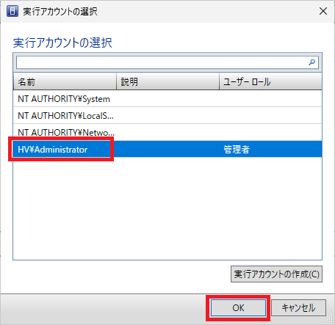Viewport: 335px width, 325px height.
Task: Select NT AUTHORITY¥System account row
Action: pos(167,99)
